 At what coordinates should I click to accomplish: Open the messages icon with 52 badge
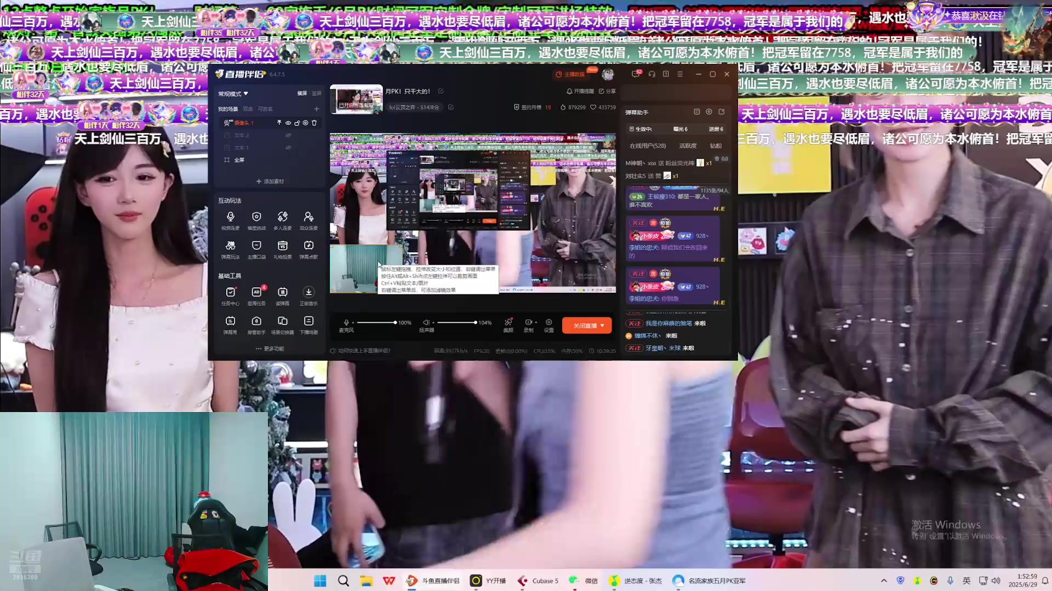(x=636, y=74)
